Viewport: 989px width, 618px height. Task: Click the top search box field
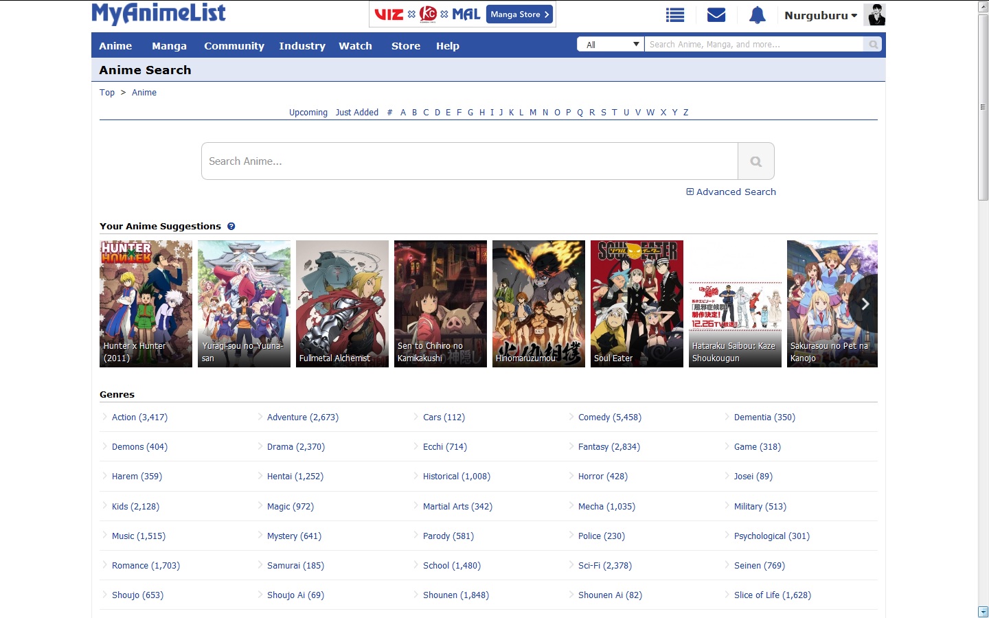[753, 45]
